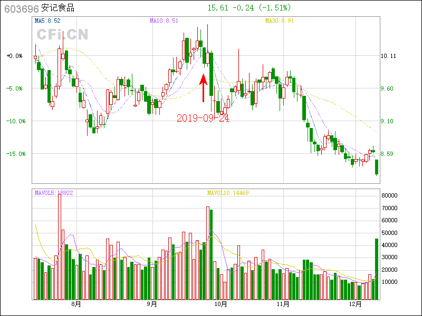This screenshot has height=316, width=422.
Task: Click the 8.59 price axis label
Action: coord(388,154)
